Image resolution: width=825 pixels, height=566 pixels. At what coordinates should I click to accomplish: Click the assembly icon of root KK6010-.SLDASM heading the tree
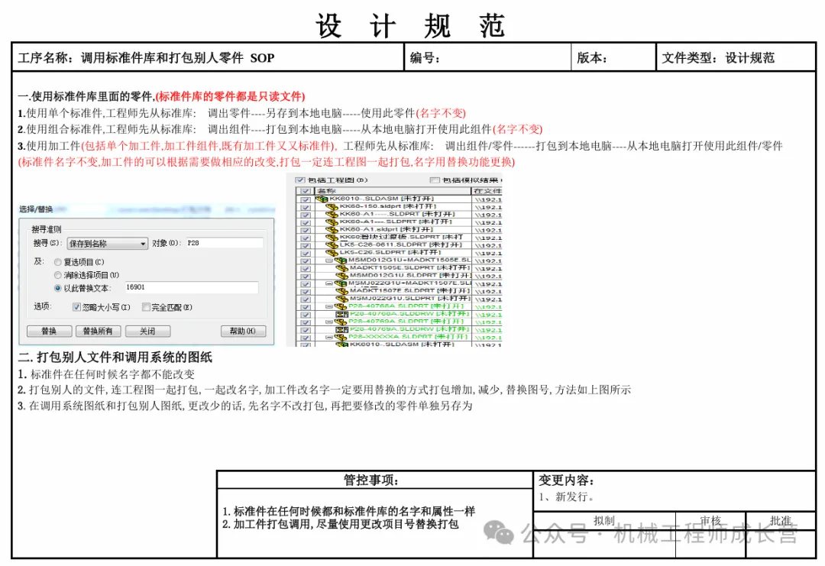[322, 199]
